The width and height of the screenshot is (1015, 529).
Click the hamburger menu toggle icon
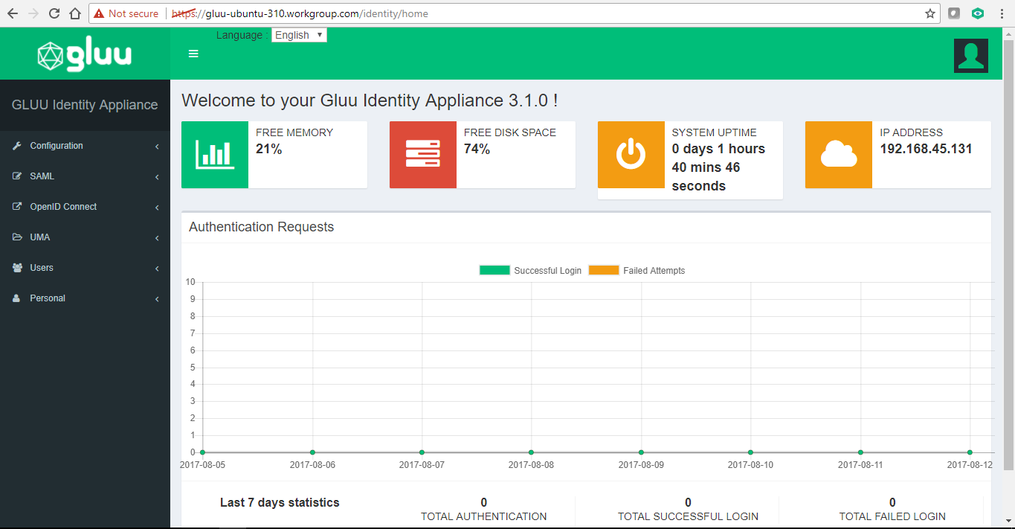tap(193, 54)
